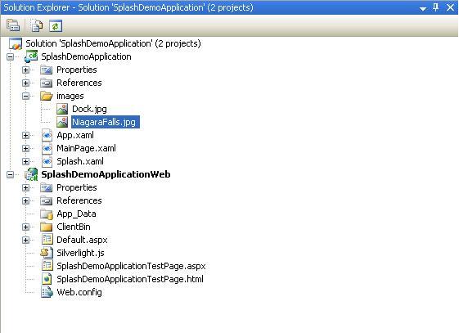Click the References icon under SplashDemoApplication
This screenshot has height=333, width=459.
click(47, 83)
